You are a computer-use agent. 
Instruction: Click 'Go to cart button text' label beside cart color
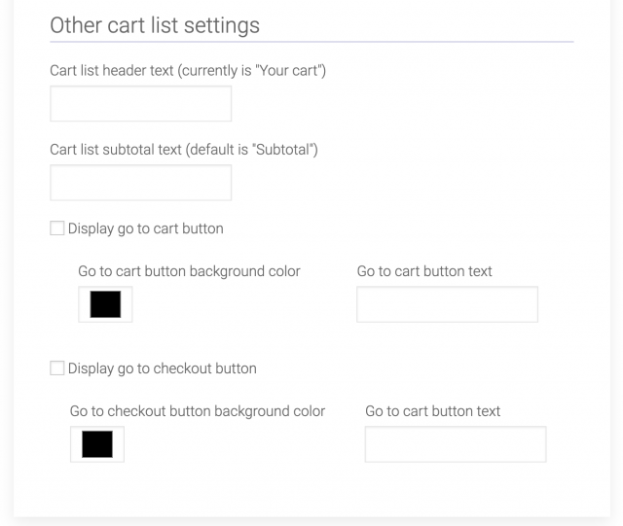(x=424, y=271)
